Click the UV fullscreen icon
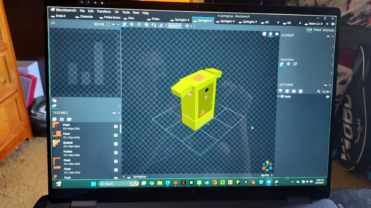Image resolution: width=371 pixels, height=208 pixels. tap(108, 24)
